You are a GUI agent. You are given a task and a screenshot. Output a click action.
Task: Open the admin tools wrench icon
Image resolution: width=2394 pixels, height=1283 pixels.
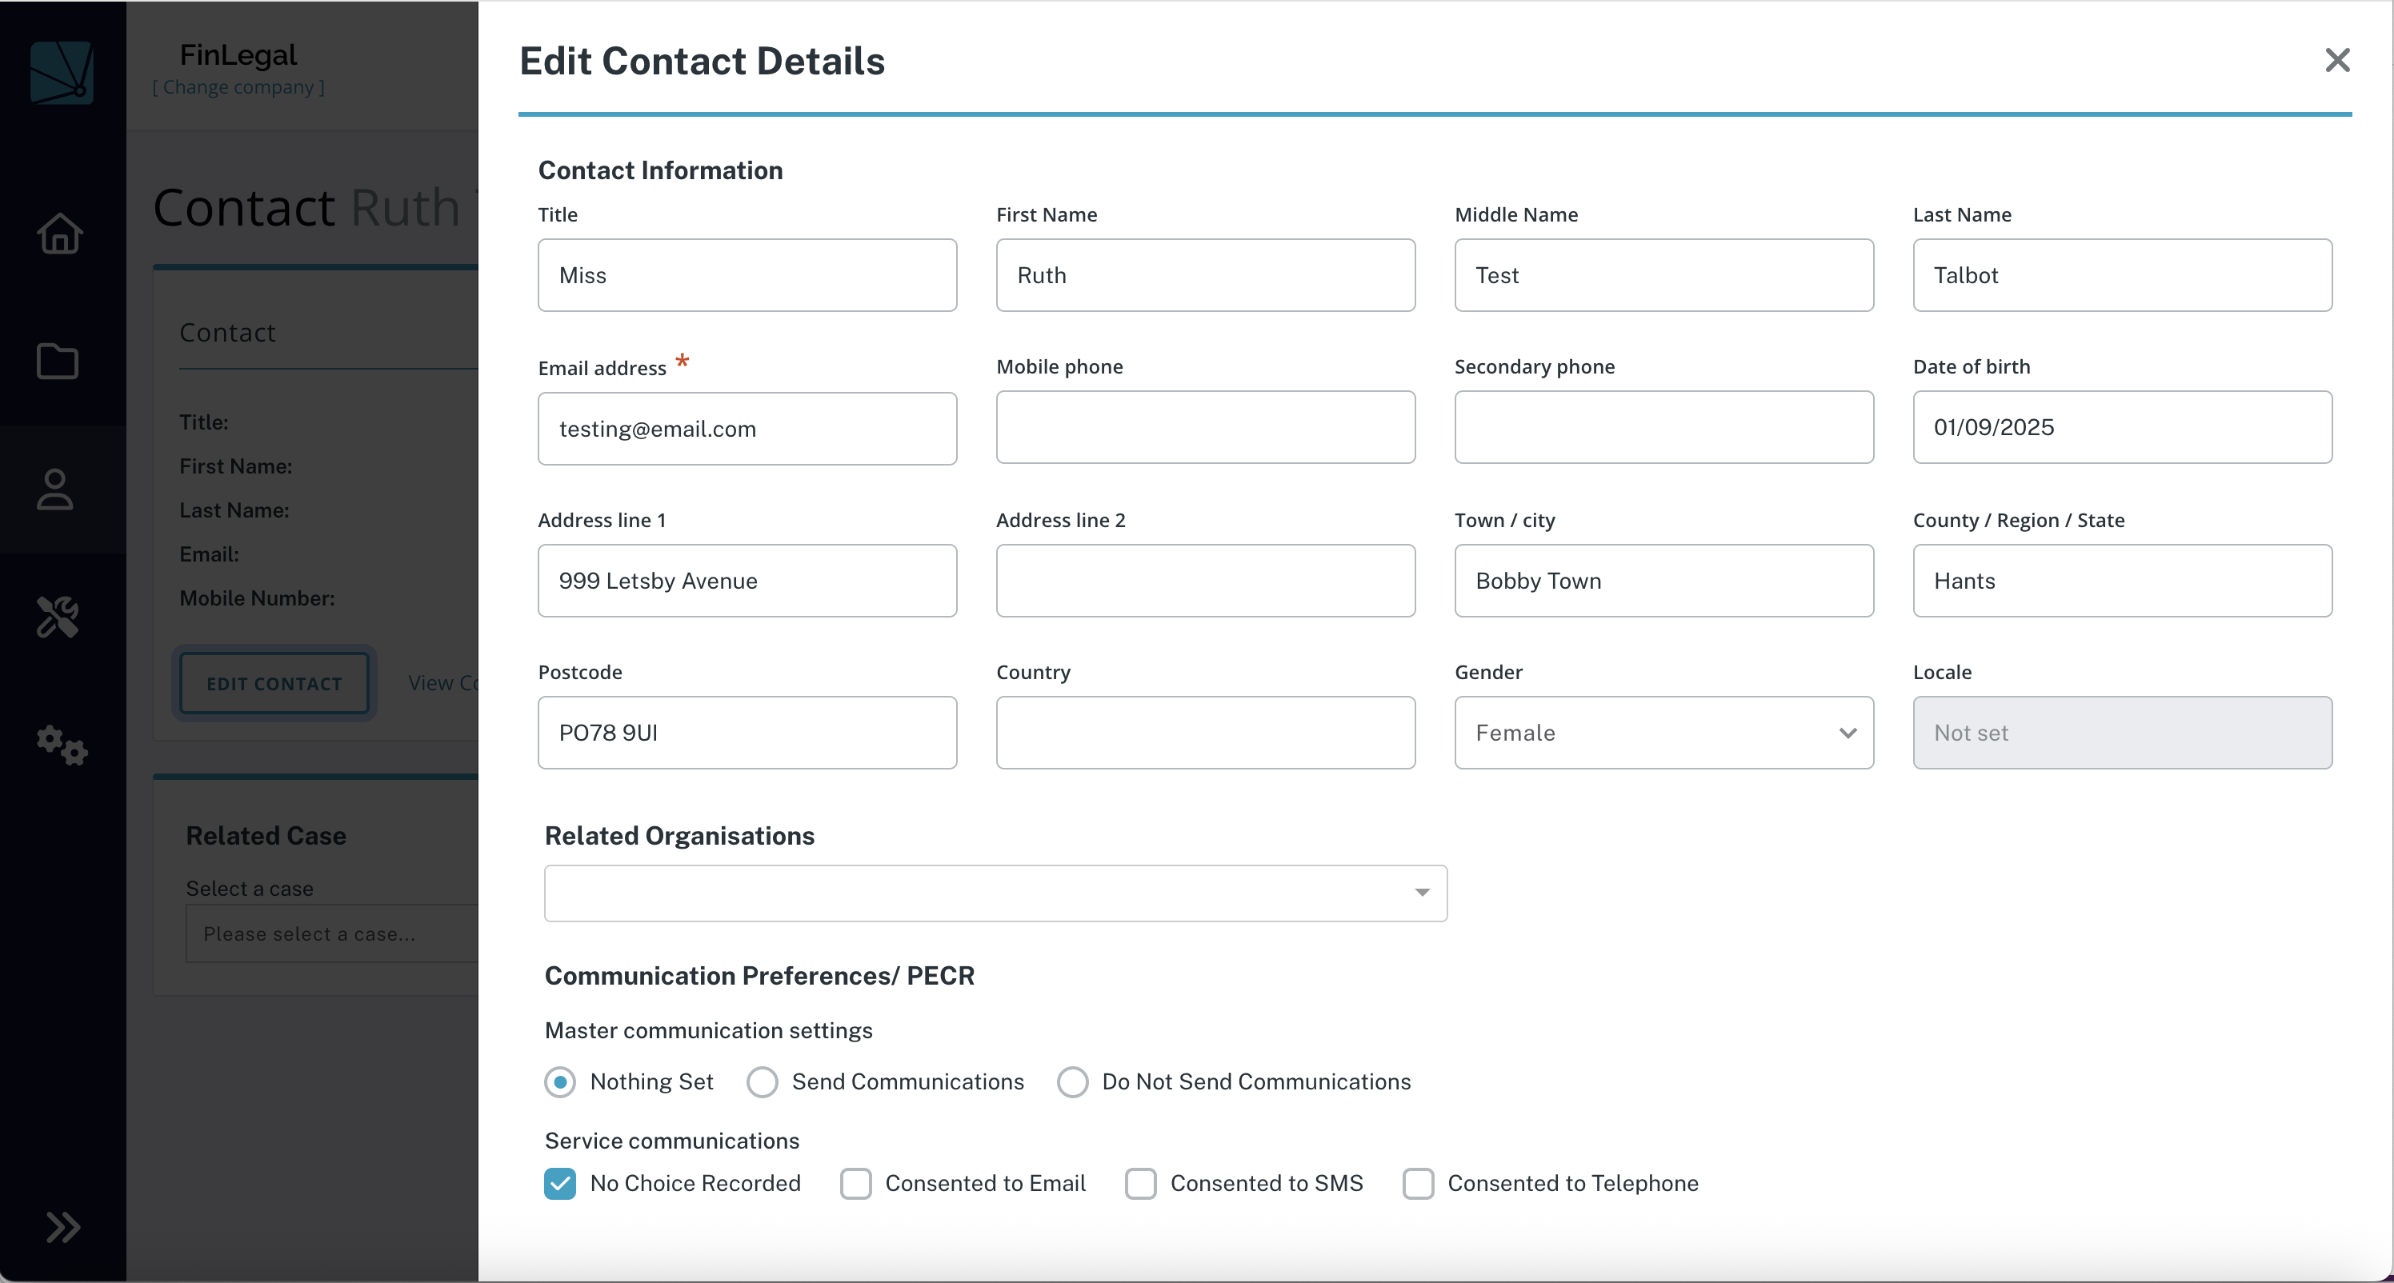(x=58, y=617)
